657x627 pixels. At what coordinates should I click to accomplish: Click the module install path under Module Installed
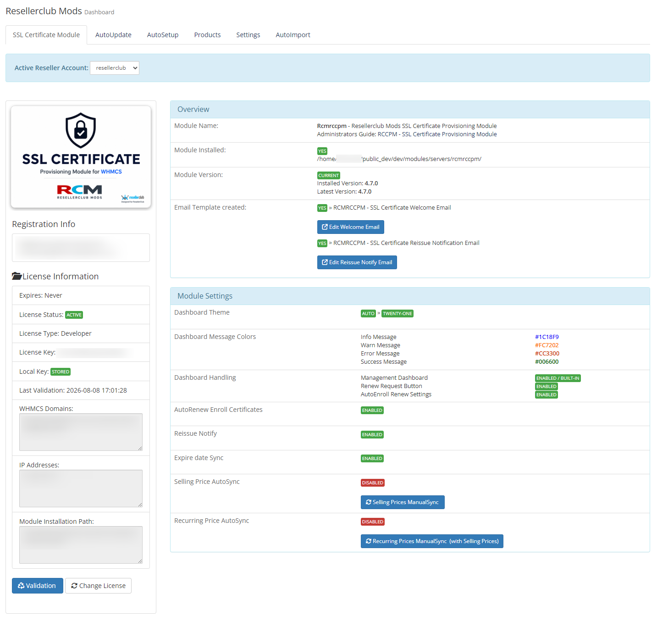coord(399,159)
